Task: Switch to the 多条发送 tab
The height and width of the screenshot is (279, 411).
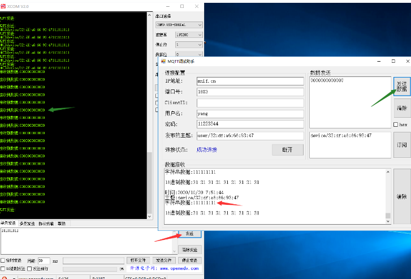Action: 27,224
